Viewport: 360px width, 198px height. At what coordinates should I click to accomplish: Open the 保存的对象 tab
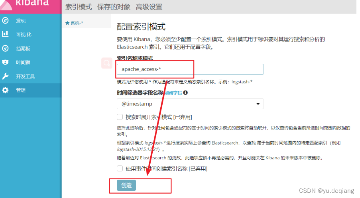(114, 7)
